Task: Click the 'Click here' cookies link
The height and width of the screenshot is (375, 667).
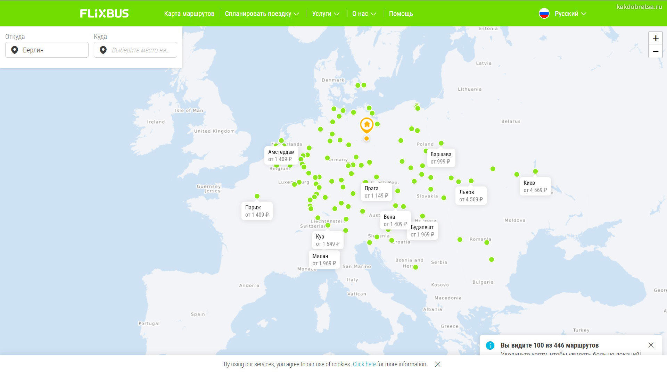Action: [364, 364]
